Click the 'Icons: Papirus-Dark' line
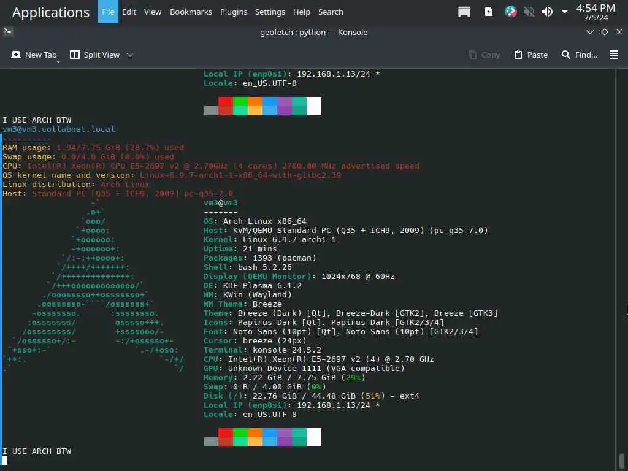 pos(324,323)
